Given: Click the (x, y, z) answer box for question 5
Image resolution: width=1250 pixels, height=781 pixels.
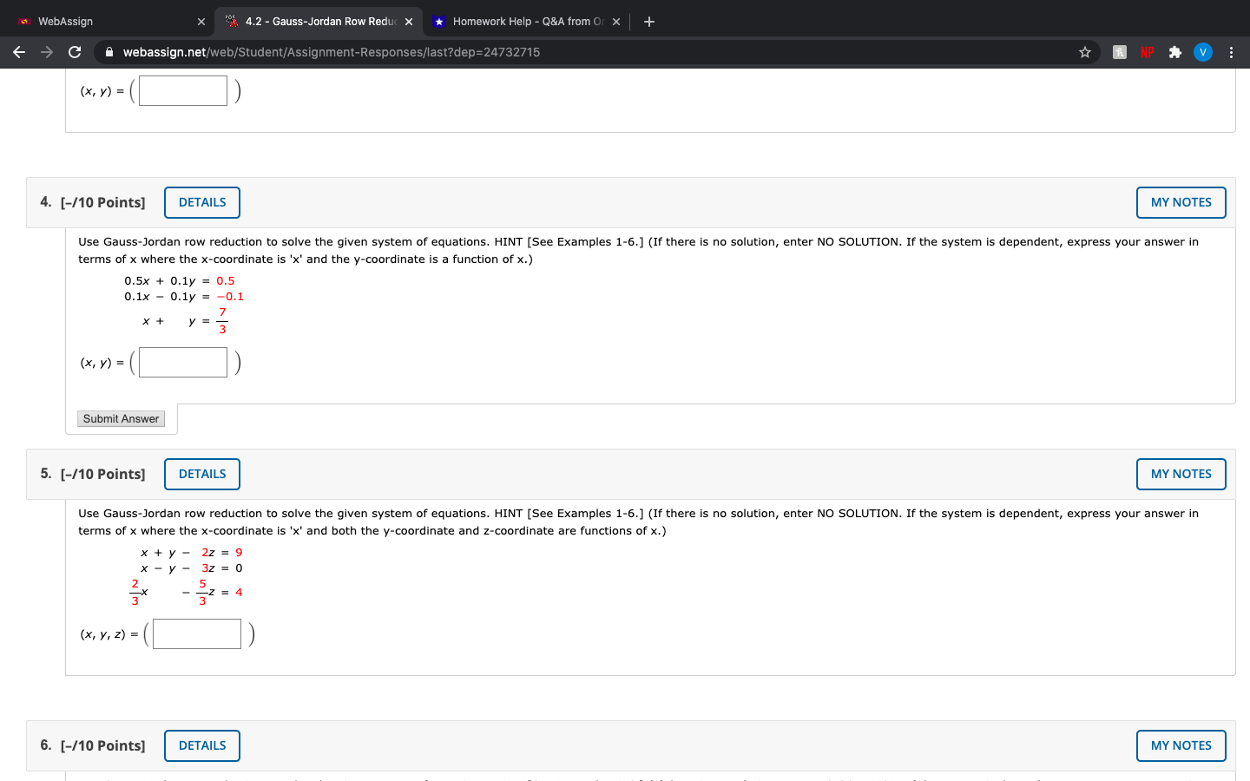Looking at the screenshot, I should click(197, 634).
